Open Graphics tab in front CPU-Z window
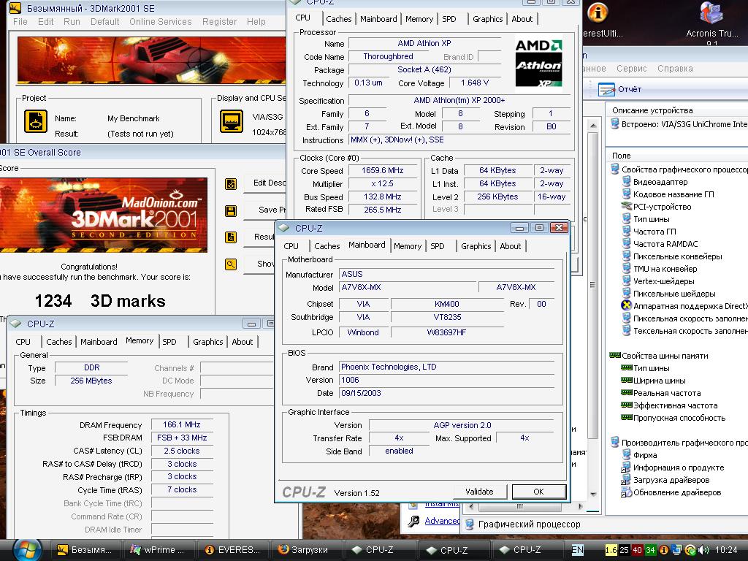This screenshot has height=561, width=748. (476, 246)
